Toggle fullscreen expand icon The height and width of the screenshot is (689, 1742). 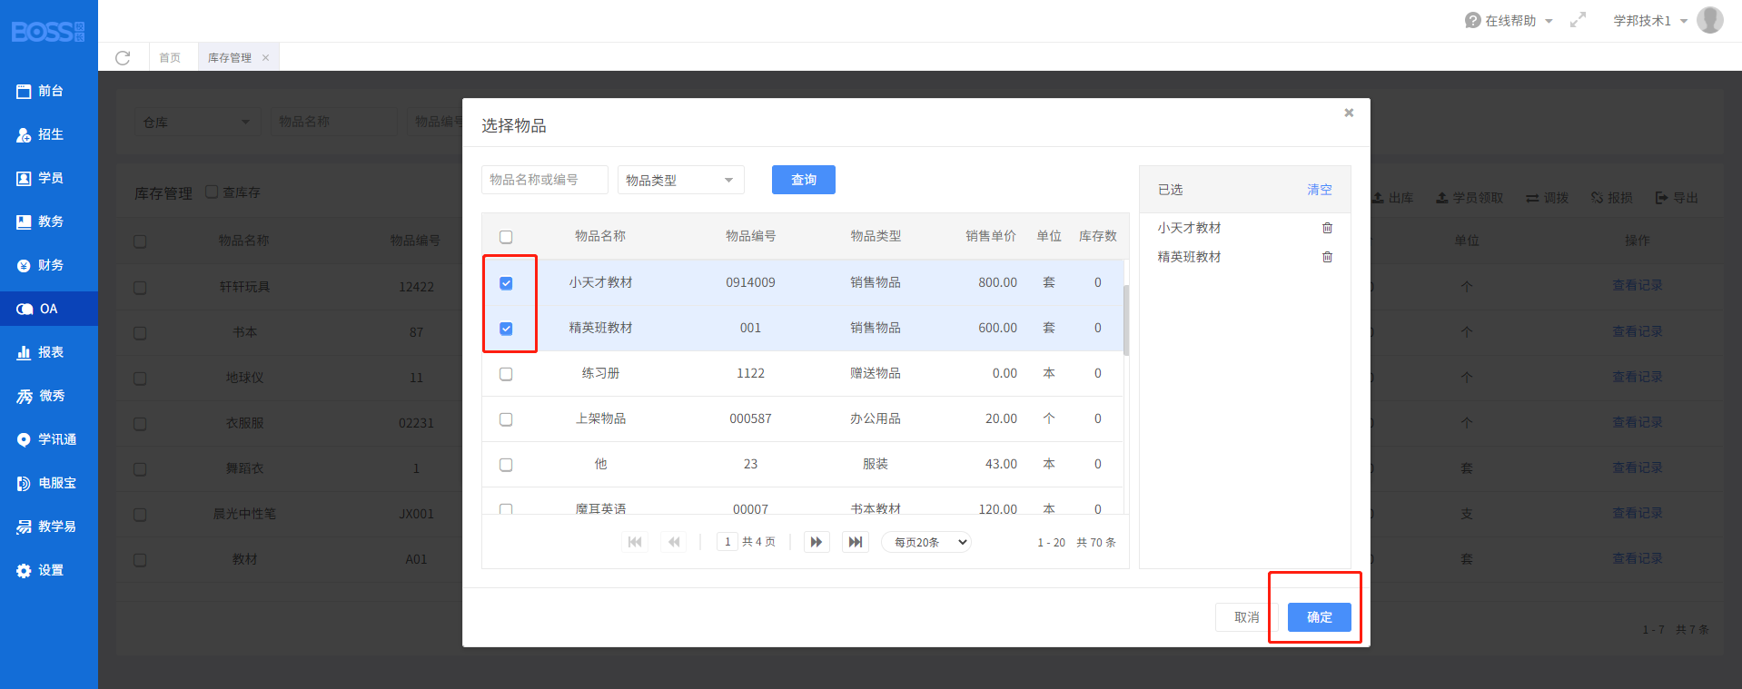tap(1579, 20)
